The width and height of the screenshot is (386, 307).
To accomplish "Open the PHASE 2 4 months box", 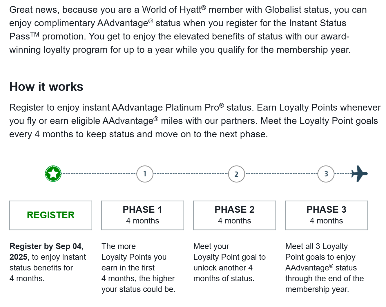I will [234, 215].
